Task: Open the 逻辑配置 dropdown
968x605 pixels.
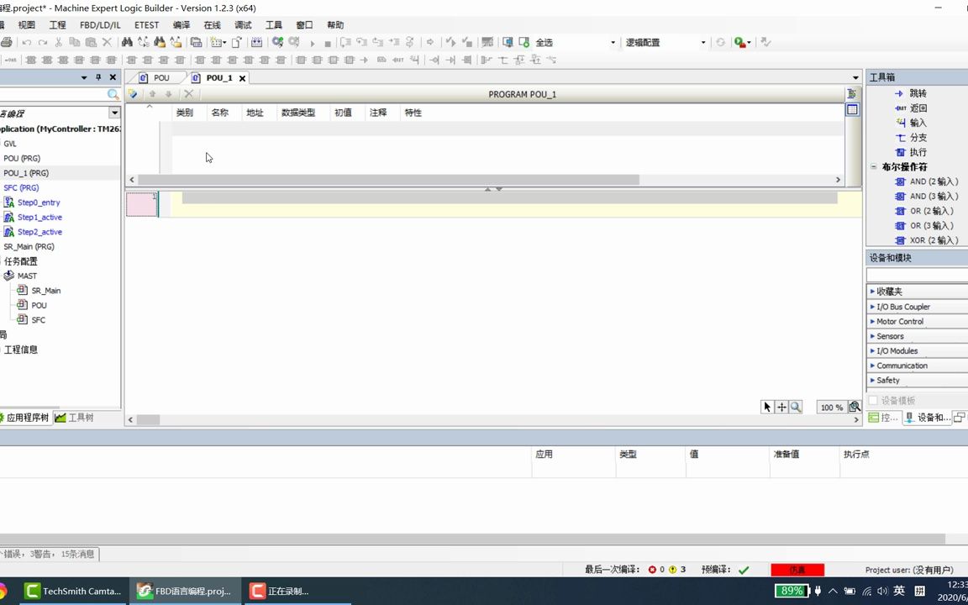Action: (x=702, y=42)
